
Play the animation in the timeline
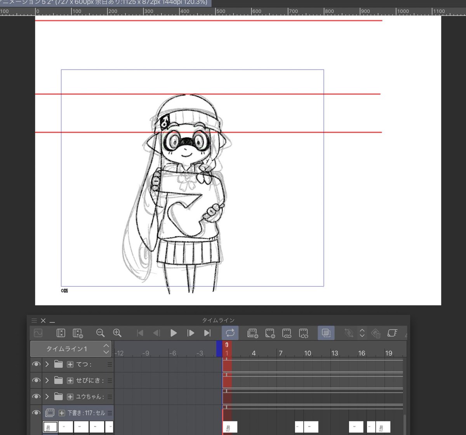[174, 333]
